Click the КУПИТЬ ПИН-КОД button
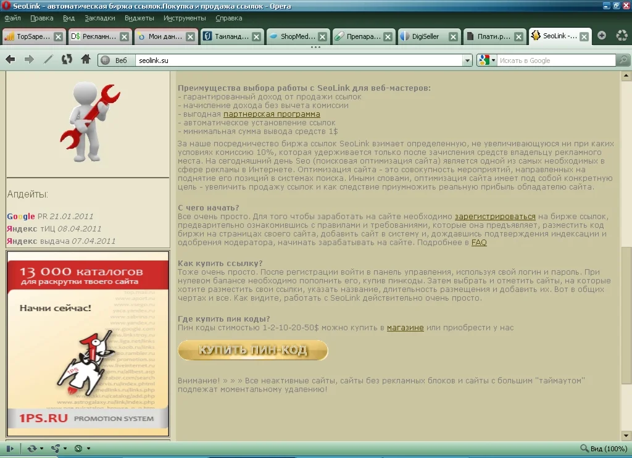This screenshot has width=632, height=458. click(x=252, y=350)
